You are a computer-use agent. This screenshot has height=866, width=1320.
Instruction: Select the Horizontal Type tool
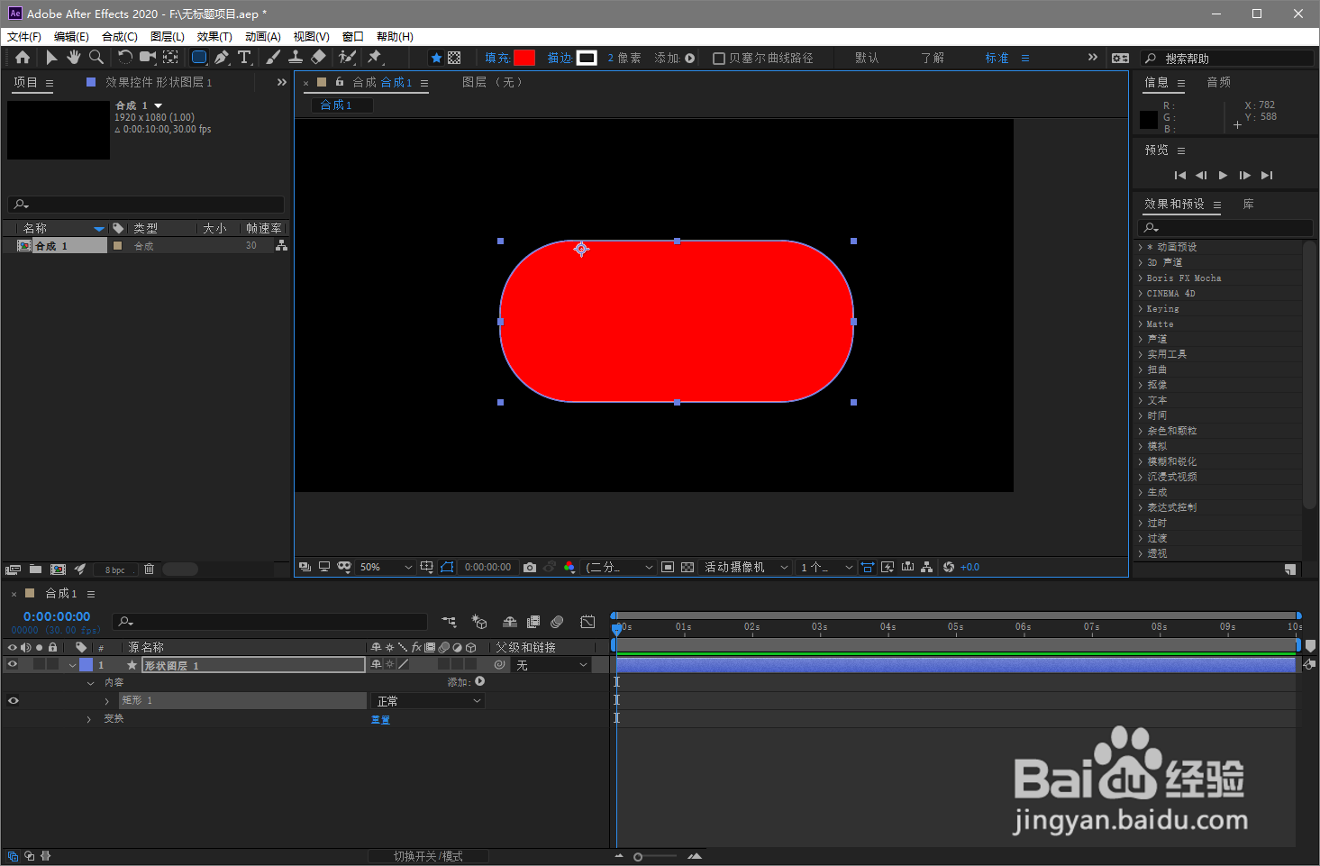tap(244, 58)
